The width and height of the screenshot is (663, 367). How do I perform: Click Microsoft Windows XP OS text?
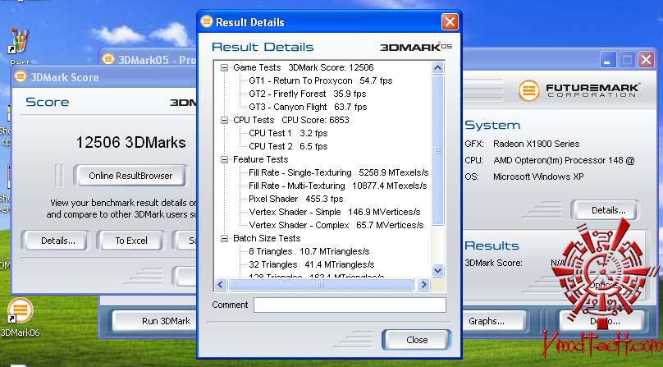pyautogui.click(x=537, y=177)
